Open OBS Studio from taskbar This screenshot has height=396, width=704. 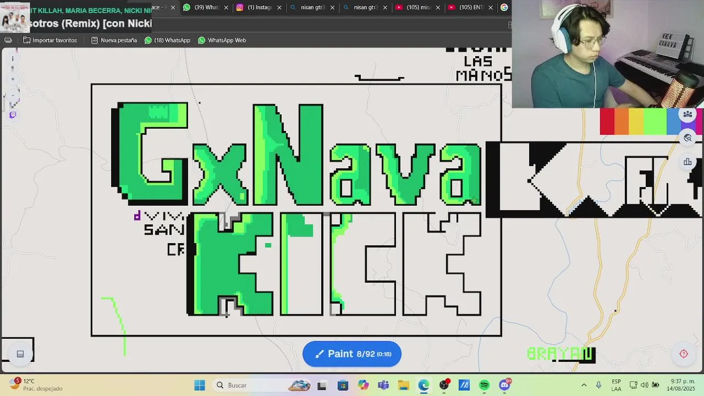(444, 386)
